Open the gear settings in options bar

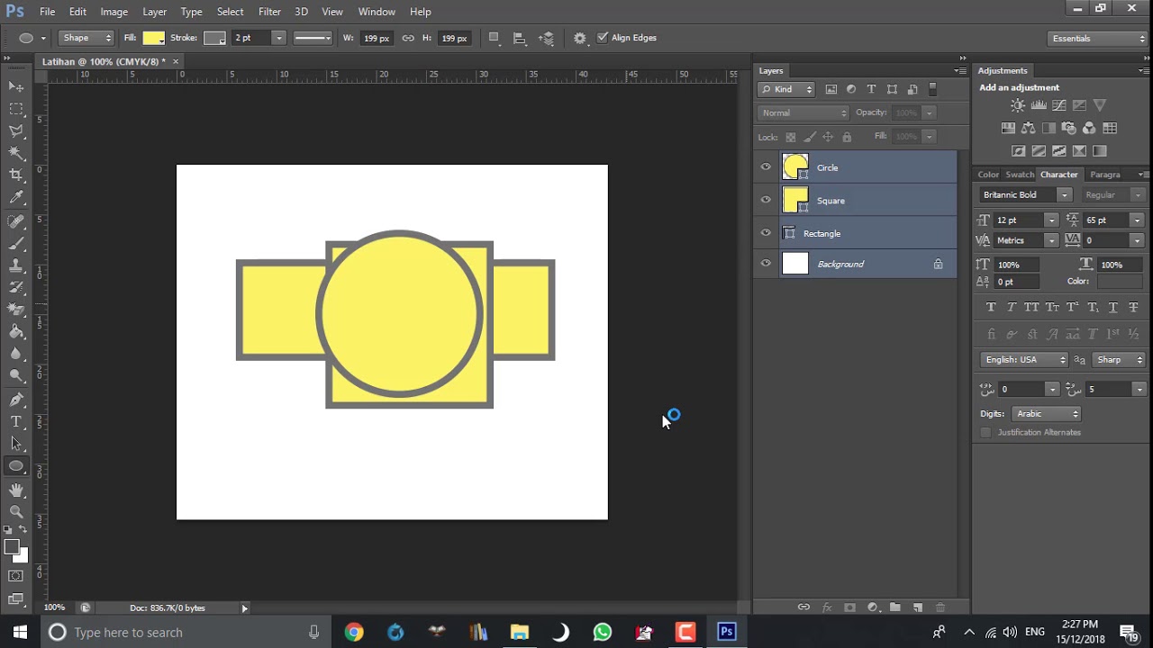[x=579, y=38]
